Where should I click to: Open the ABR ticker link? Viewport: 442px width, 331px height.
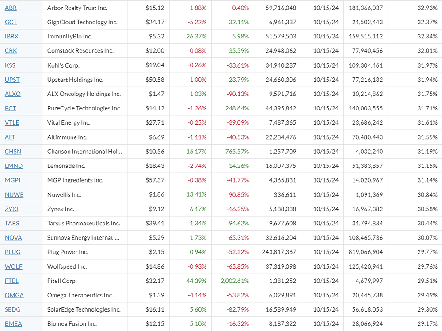[11, 8]
